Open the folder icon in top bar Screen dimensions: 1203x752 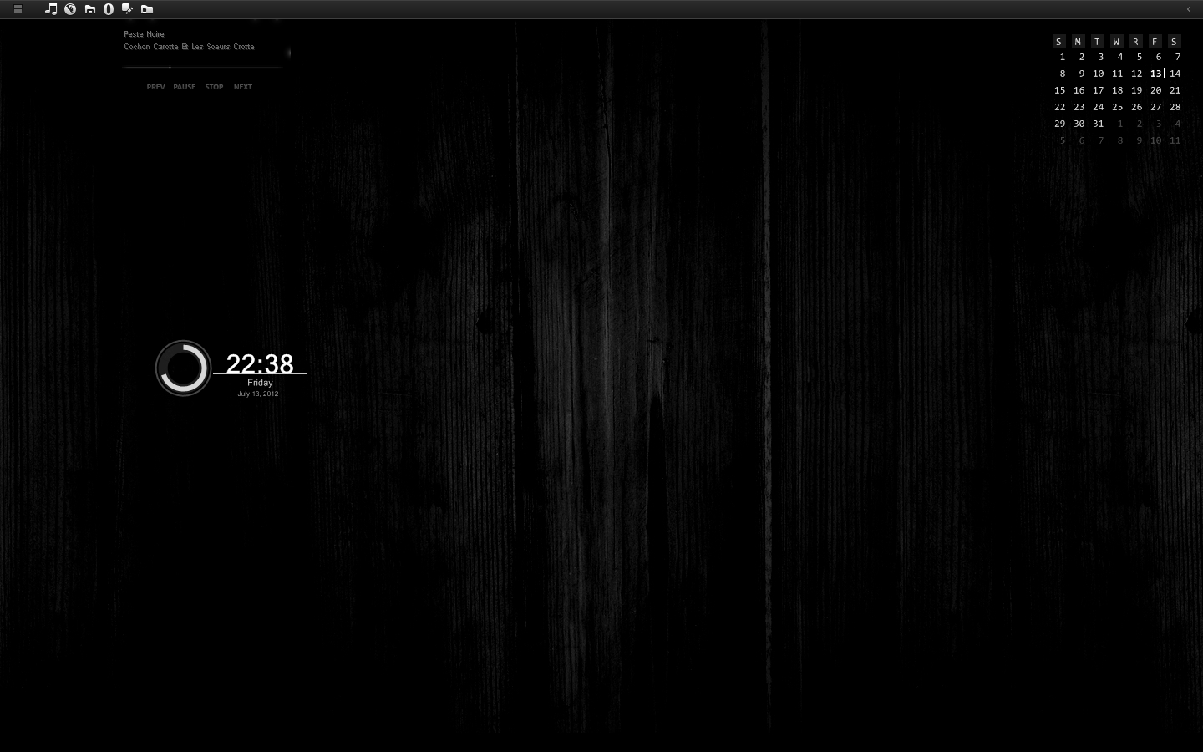pyautogui.click(x=147, y=9)
